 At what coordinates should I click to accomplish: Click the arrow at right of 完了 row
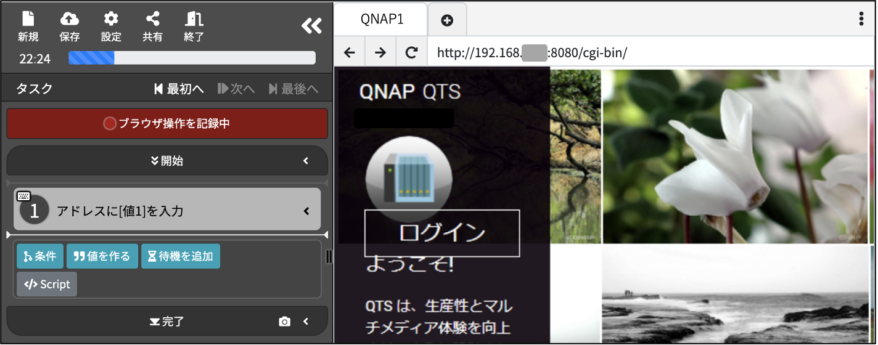pos(305,321)
